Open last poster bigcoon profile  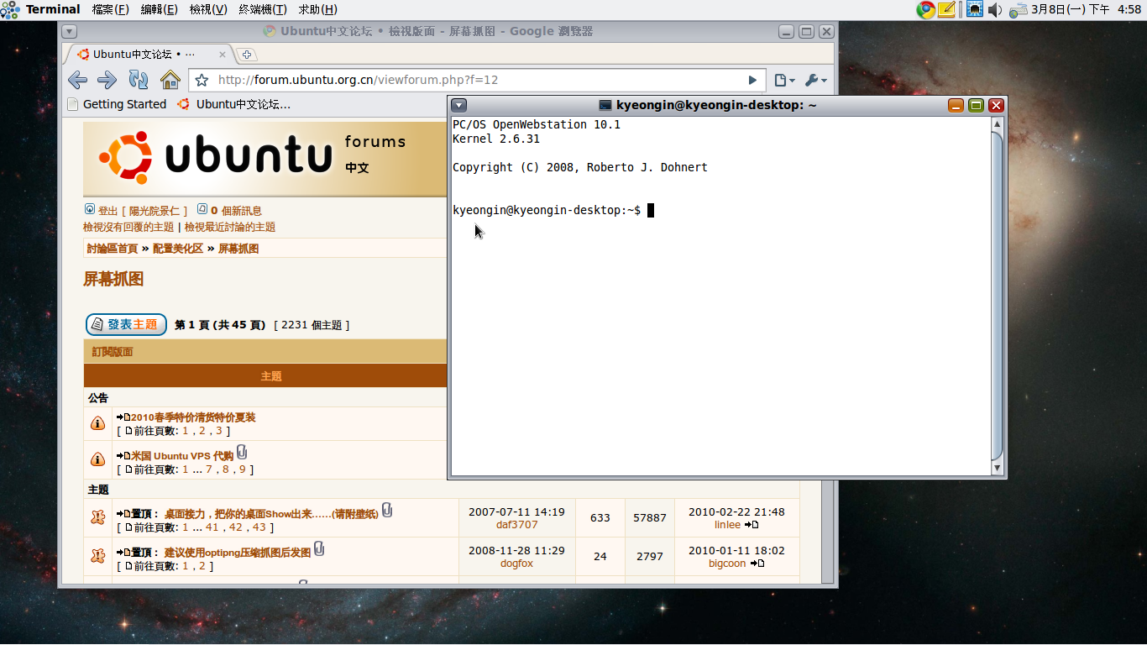point(726,564)
